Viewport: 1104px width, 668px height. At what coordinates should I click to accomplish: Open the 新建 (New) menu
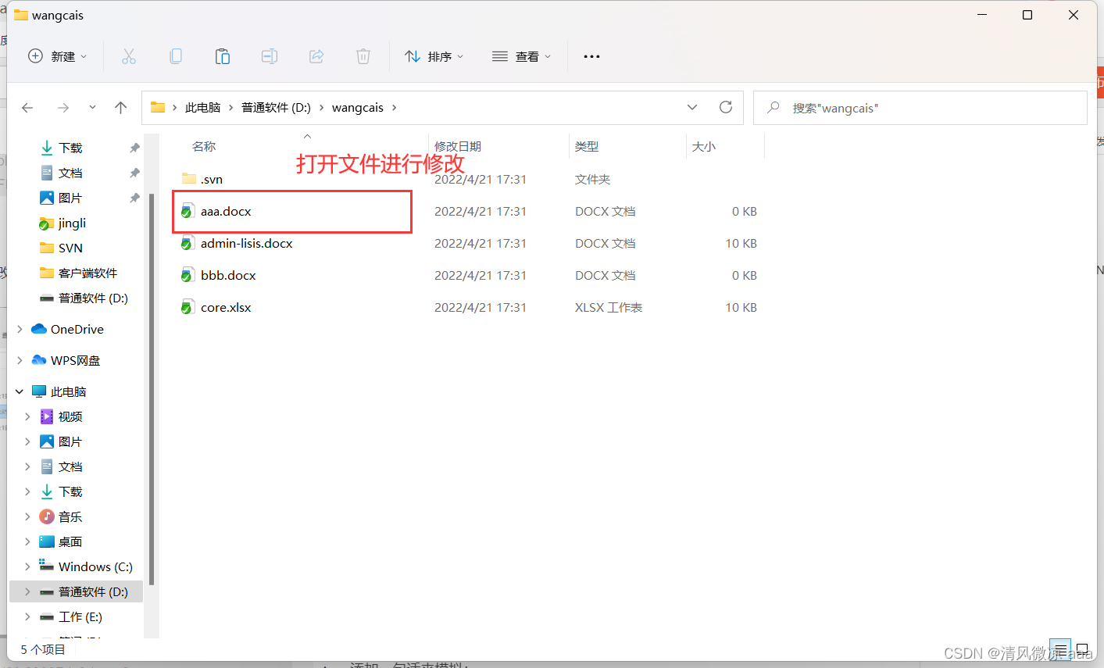pos(58,56)
